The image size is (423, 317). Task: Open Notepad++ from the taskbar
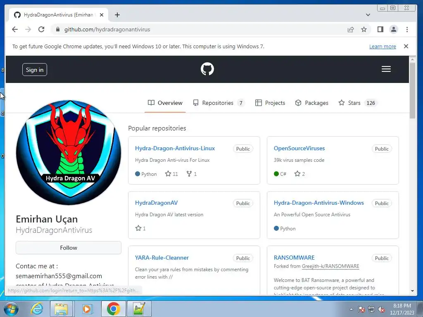point(139,309)
